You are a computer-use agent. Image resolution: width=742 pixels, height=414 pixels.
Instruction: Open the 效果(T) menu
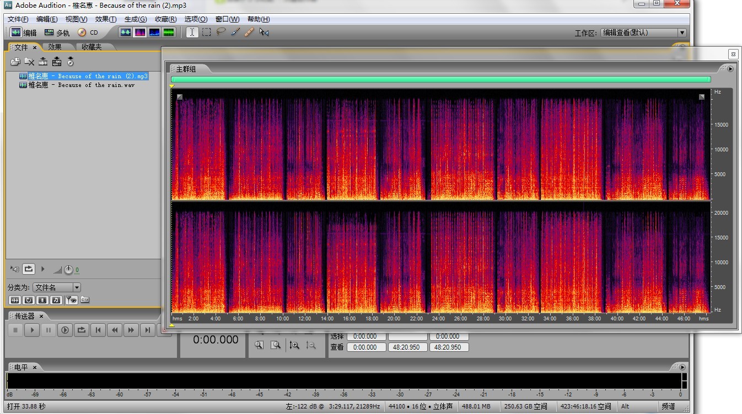[x=106, y=19]
